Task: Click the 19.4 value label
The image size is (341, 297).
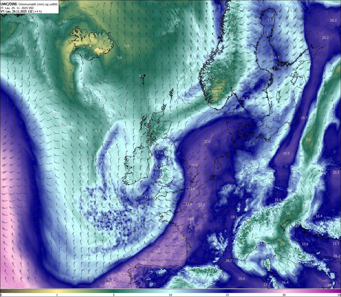Action: 241,279
